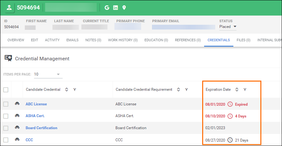Click binoculars icon for ABC License row
The height and width of the screenshot is (146, 282).
[17, 103]
